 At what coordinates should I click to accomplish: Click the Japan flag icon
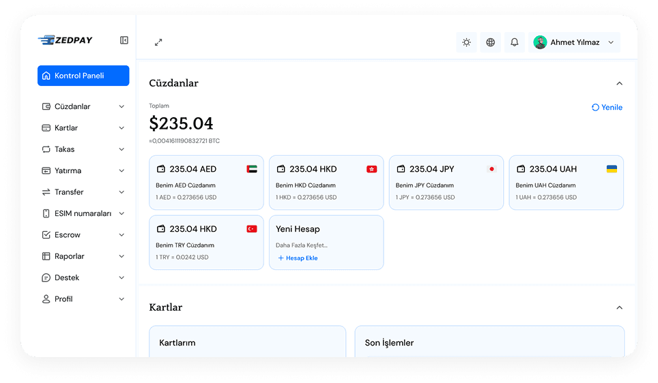coord(492,169)
